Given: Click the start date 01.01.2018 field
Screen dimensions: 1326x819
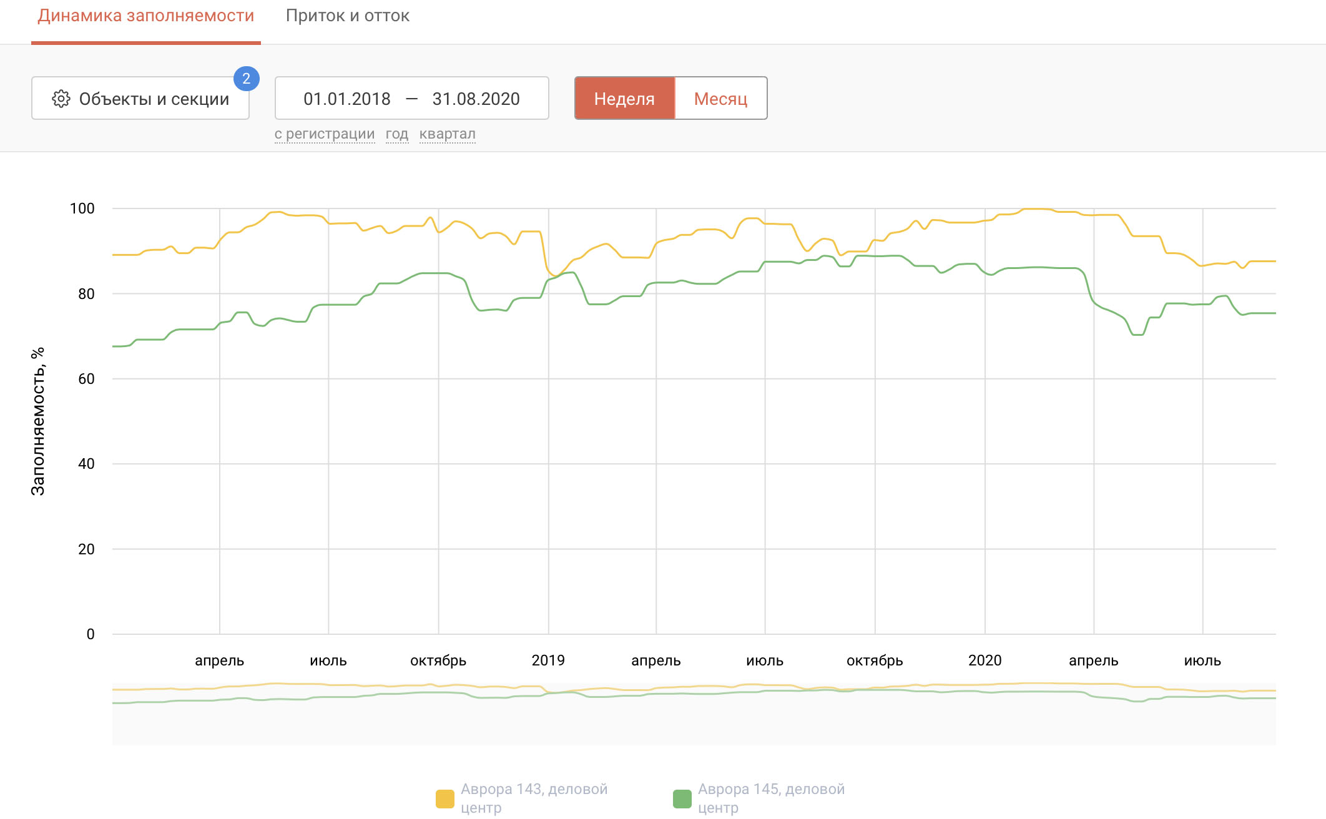Looking at the screenshot, I should tap(347, 99).
